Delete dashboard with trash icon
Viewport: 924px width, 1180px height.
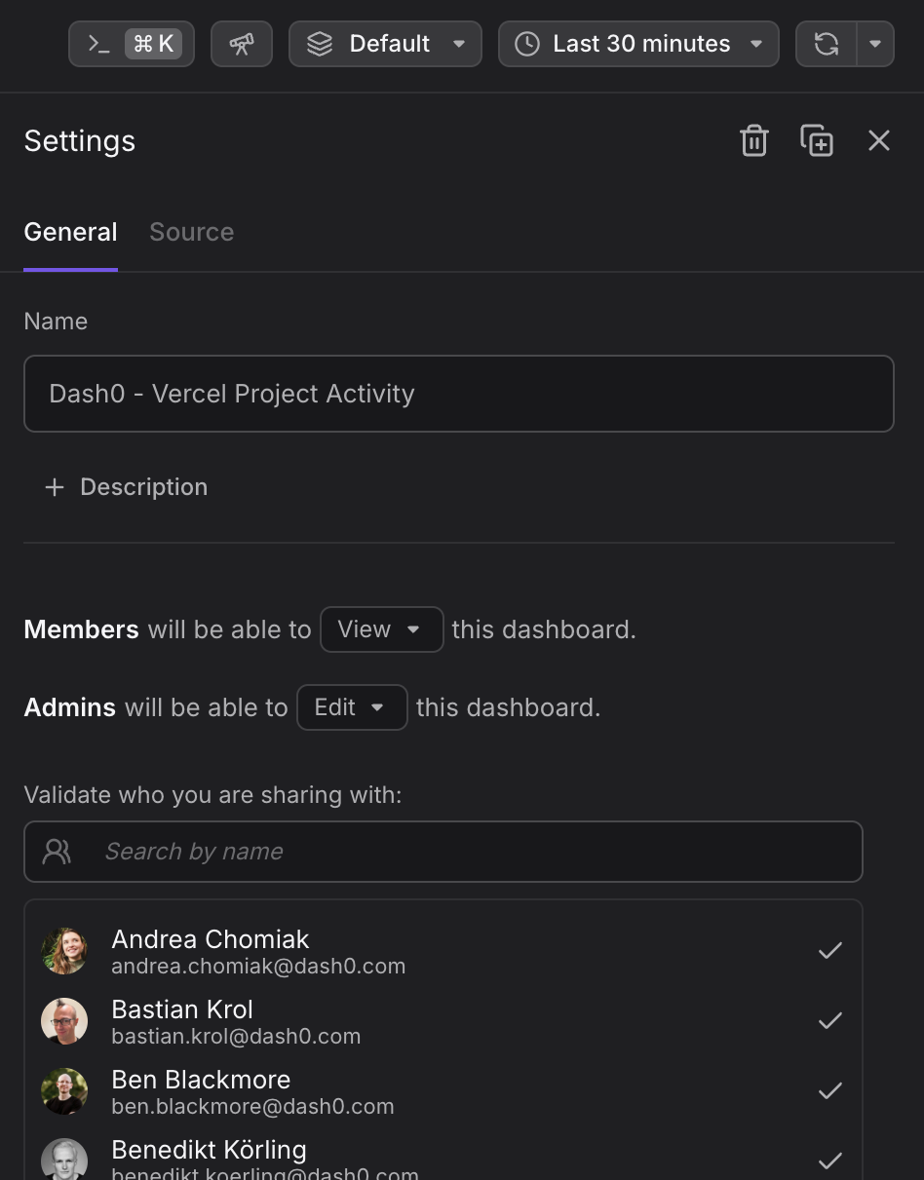click(x=754, y=140)
